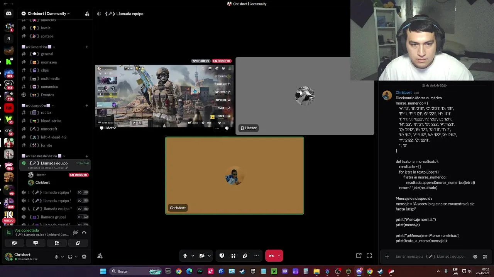The height and width of the screenshot is (277, 494).
Task: Open activities from voice connected panel
Action: [x=57, y=243]
